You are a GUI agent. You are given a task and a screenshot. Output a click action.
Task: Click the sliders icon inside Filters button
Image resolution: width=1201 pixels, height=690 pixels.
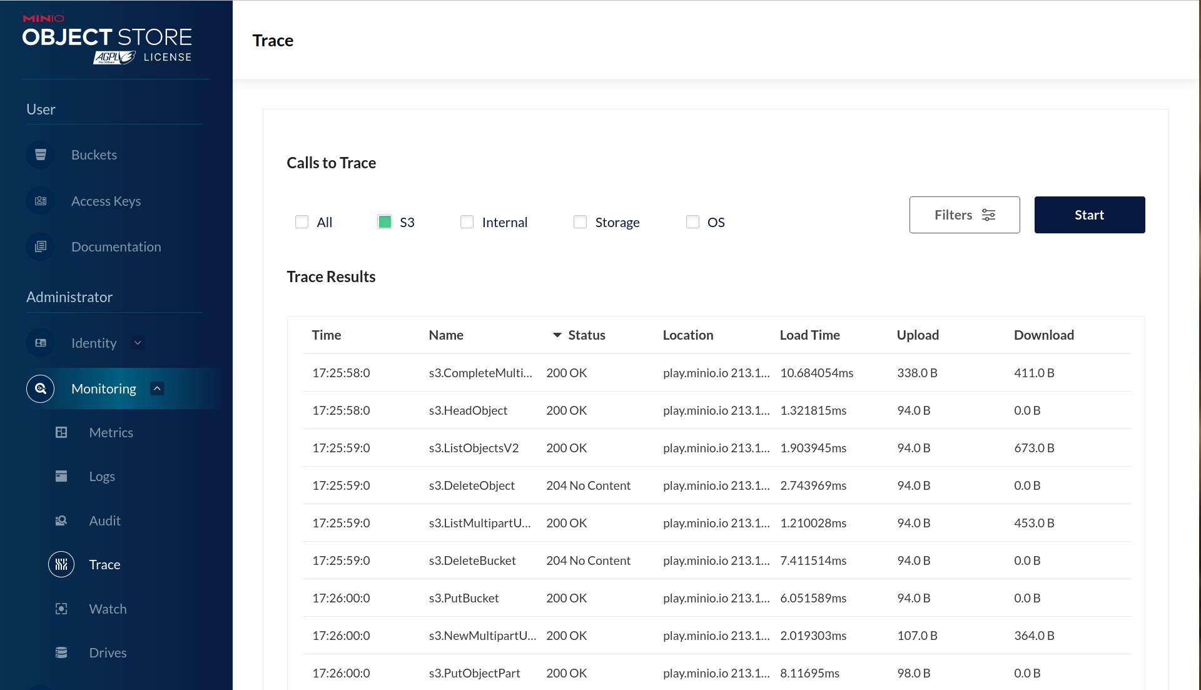988,215
